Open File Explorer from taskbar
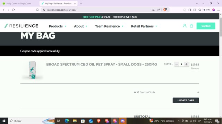222x124 pixels. click(75, 121)
